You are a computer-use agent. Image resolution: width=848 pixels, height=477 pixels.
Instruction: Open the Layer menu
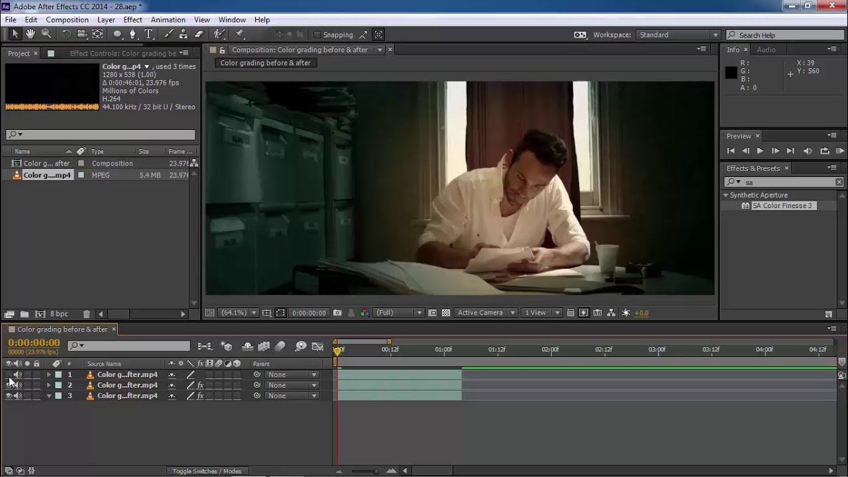[106, 20]
